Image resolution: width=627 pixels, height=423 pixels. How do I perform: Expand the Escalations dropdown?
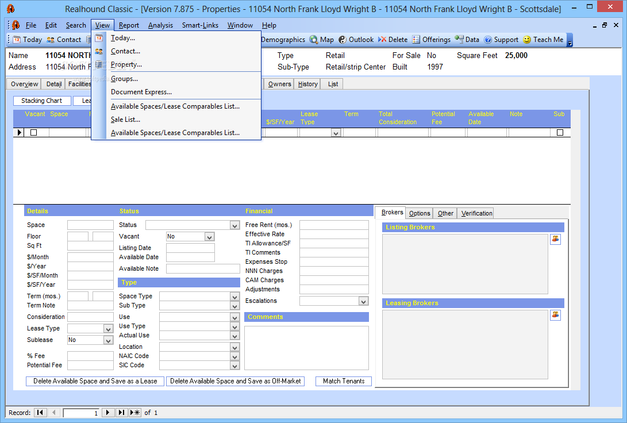[363, 302]
